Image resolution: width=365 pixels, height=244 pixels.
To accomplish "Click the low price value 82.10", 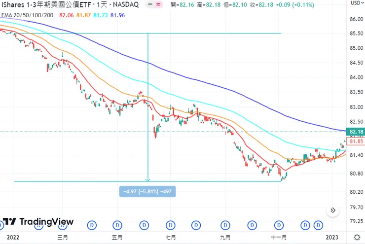I will tap(240, 4).
